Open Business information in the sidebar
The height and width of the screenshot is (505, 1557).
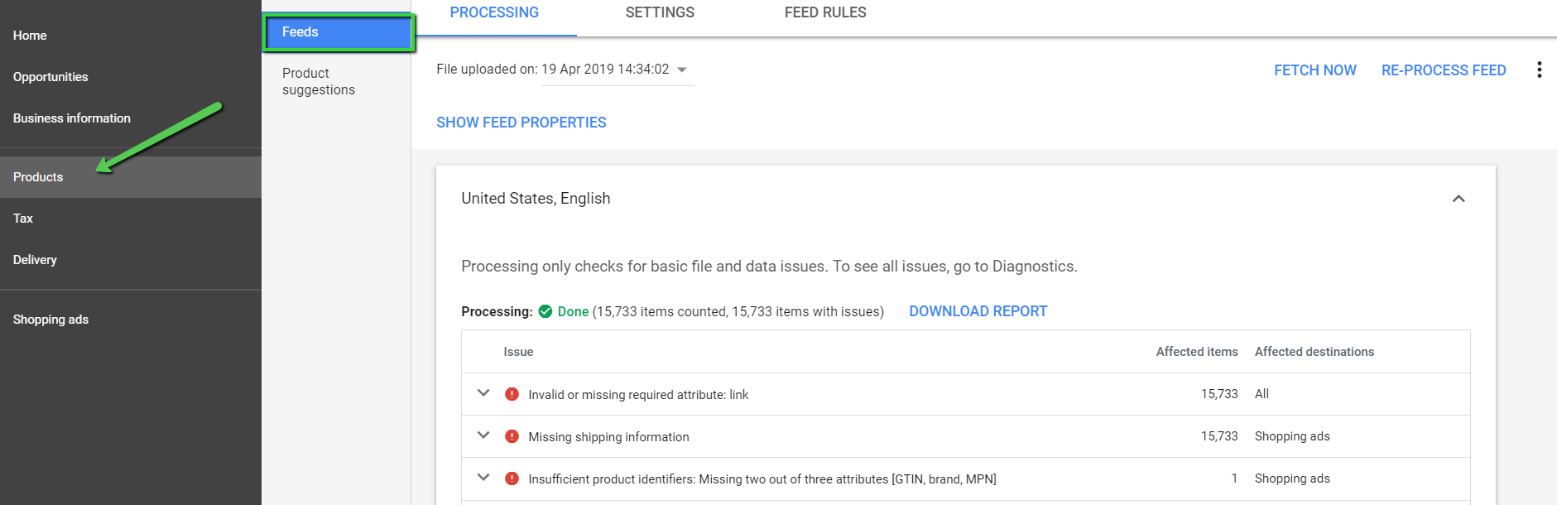tap(72, 118)
